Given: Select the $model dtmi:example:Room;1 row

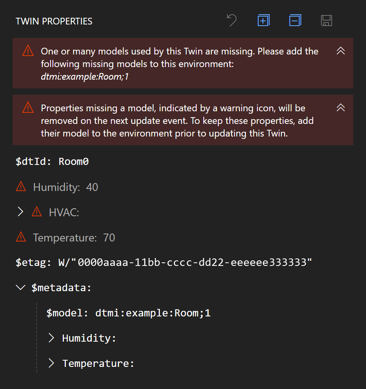Looking at the screenshot, I should (x=129, y=313).
